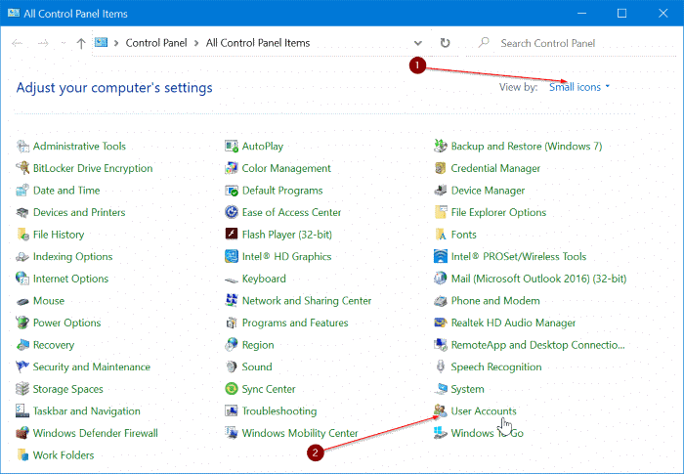Click the Internet Options globe icon
Viewport: 684px width, 474px height.
[x=22, y=279]
